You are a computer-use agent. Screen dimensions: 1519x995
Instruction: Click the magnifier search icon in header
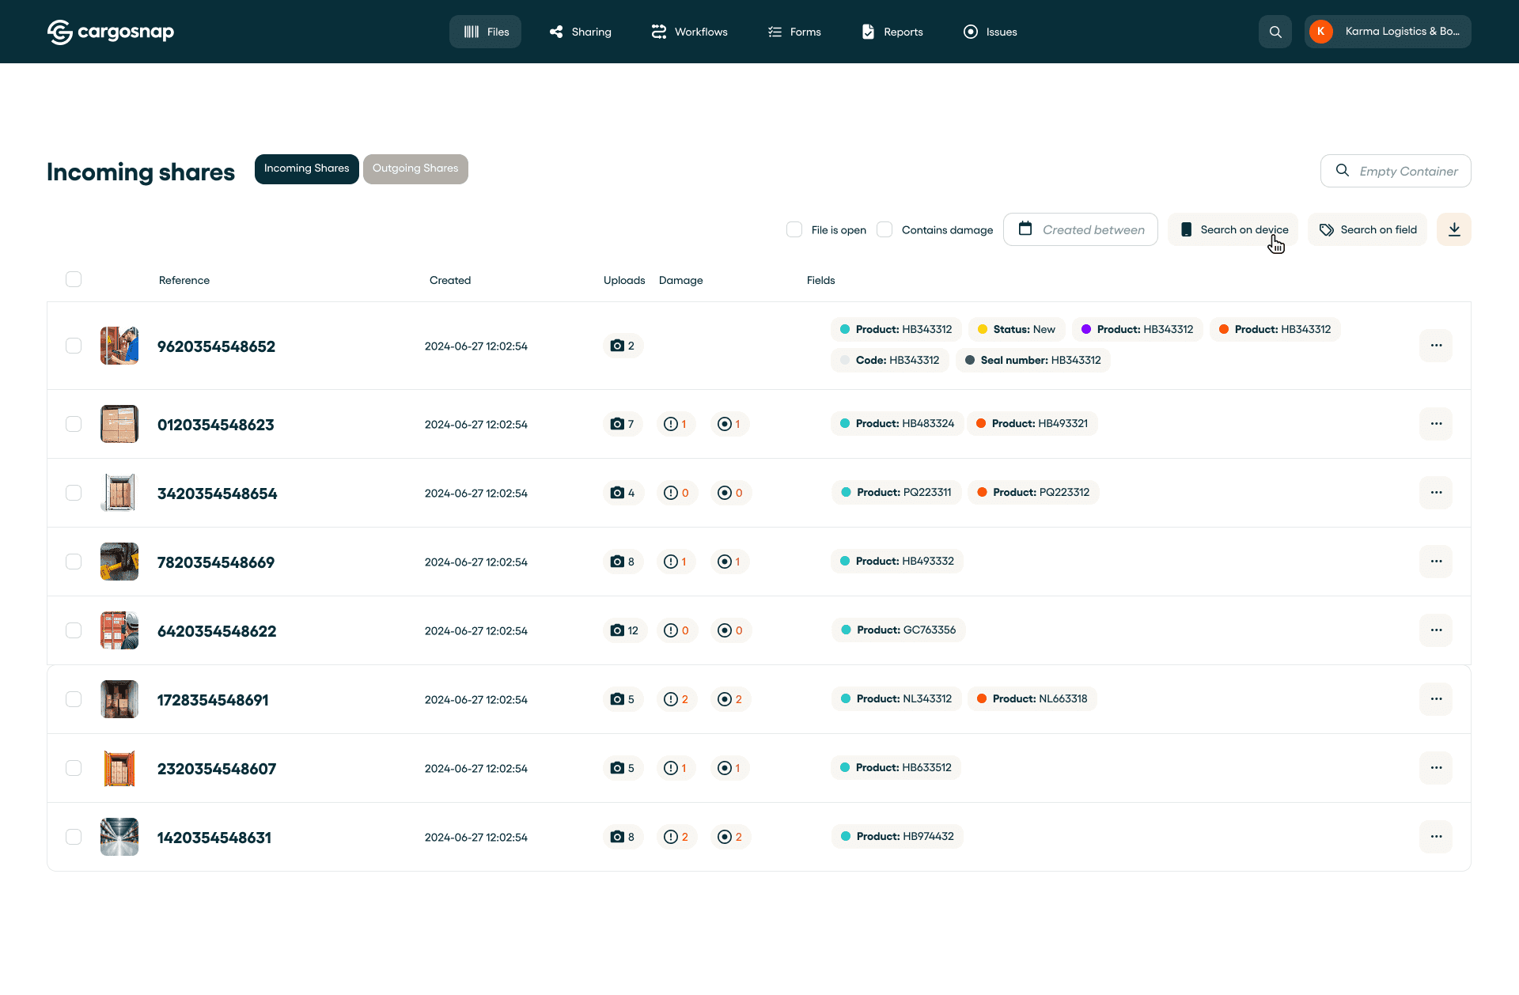coord(1275,32)
